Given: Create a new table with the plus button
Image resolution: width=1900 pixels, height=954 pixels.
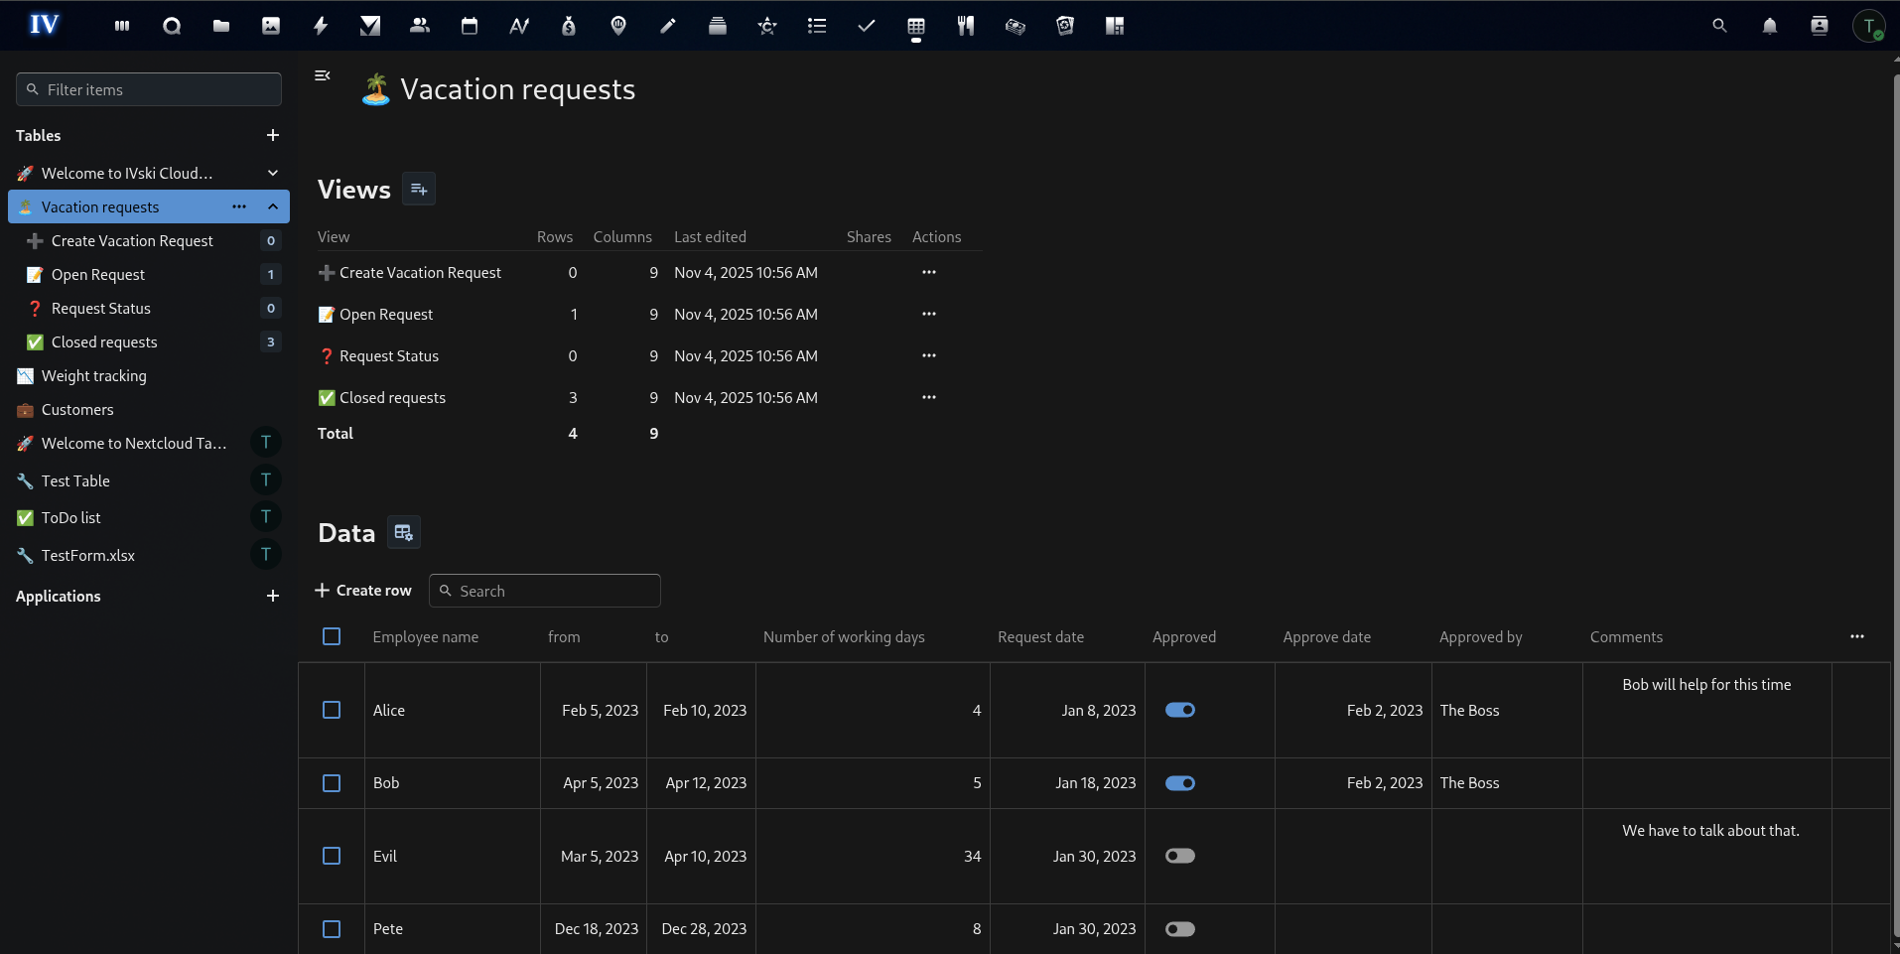Looking at the screenshot, I should click(272, 135).
